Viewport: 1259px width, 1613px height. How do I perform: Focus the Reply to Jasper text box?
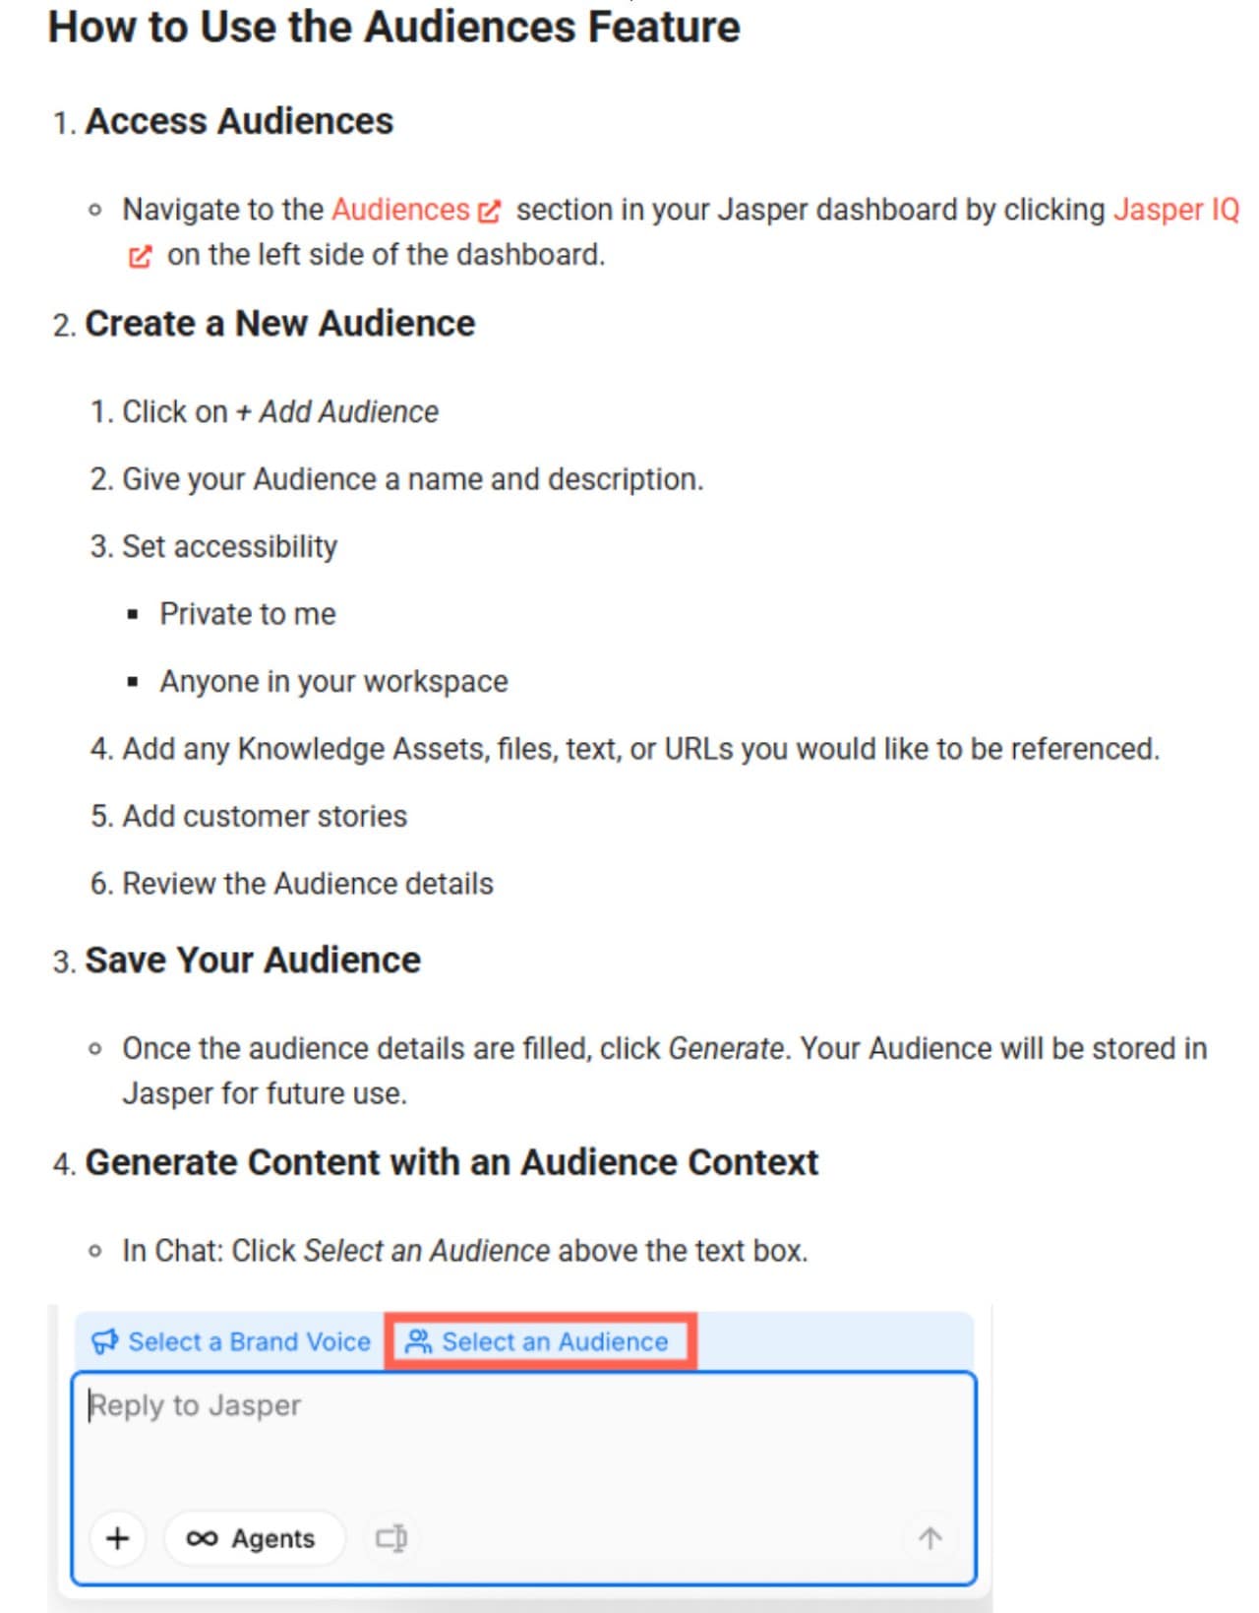click(x=523, y=1447)
